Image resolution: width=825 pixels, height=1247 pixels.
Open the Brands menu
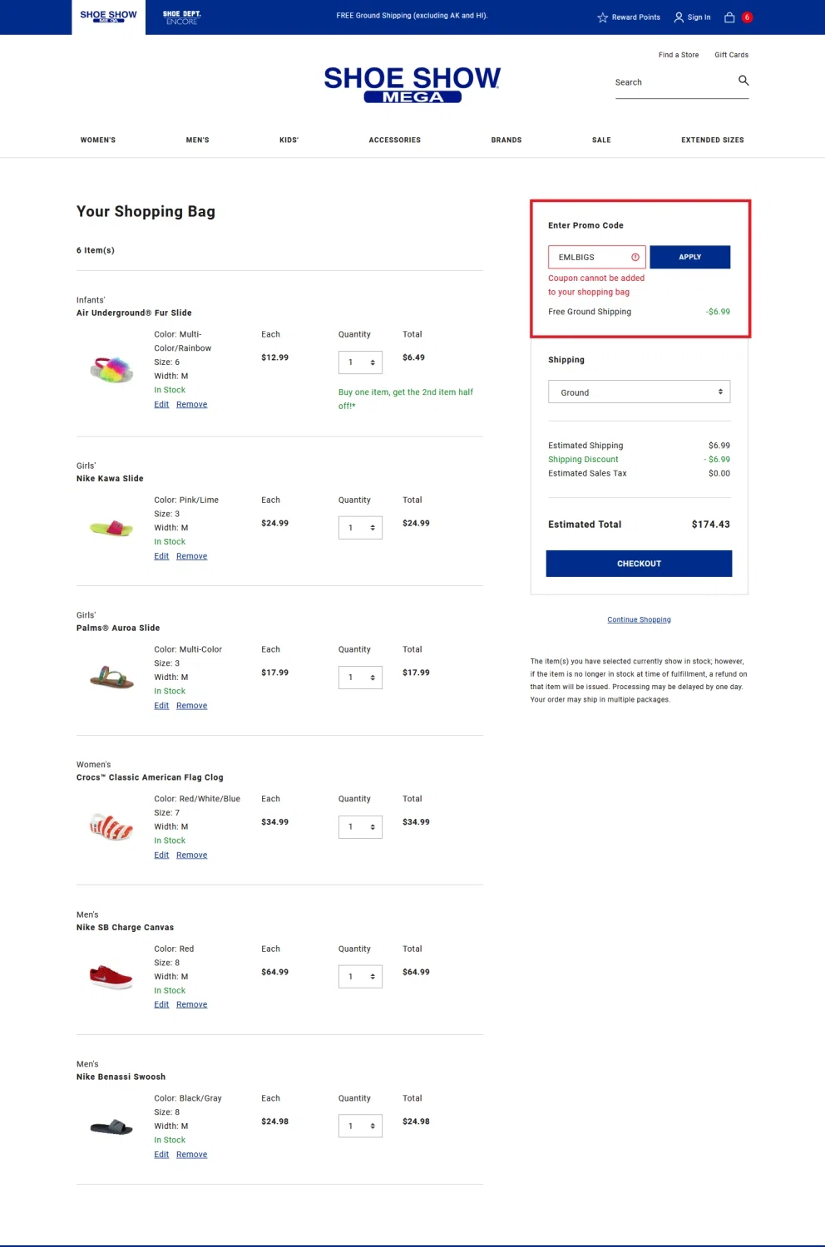506,140
